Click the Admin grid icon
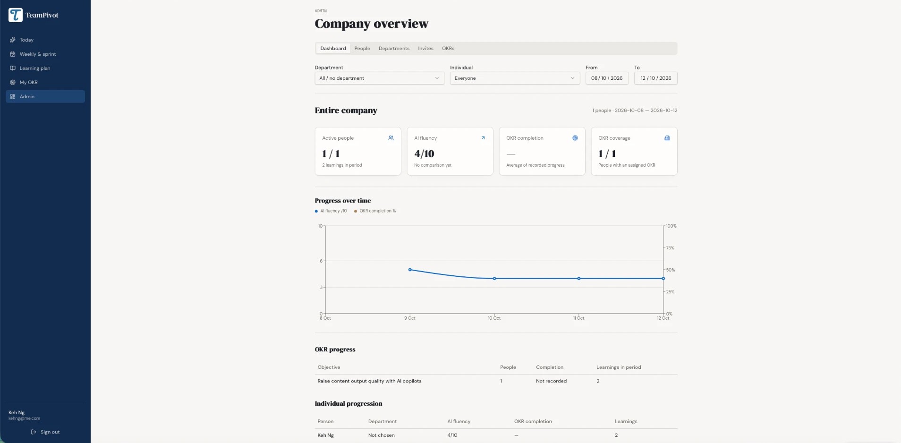This screenshot has height=443, width=901. point(13,96)
